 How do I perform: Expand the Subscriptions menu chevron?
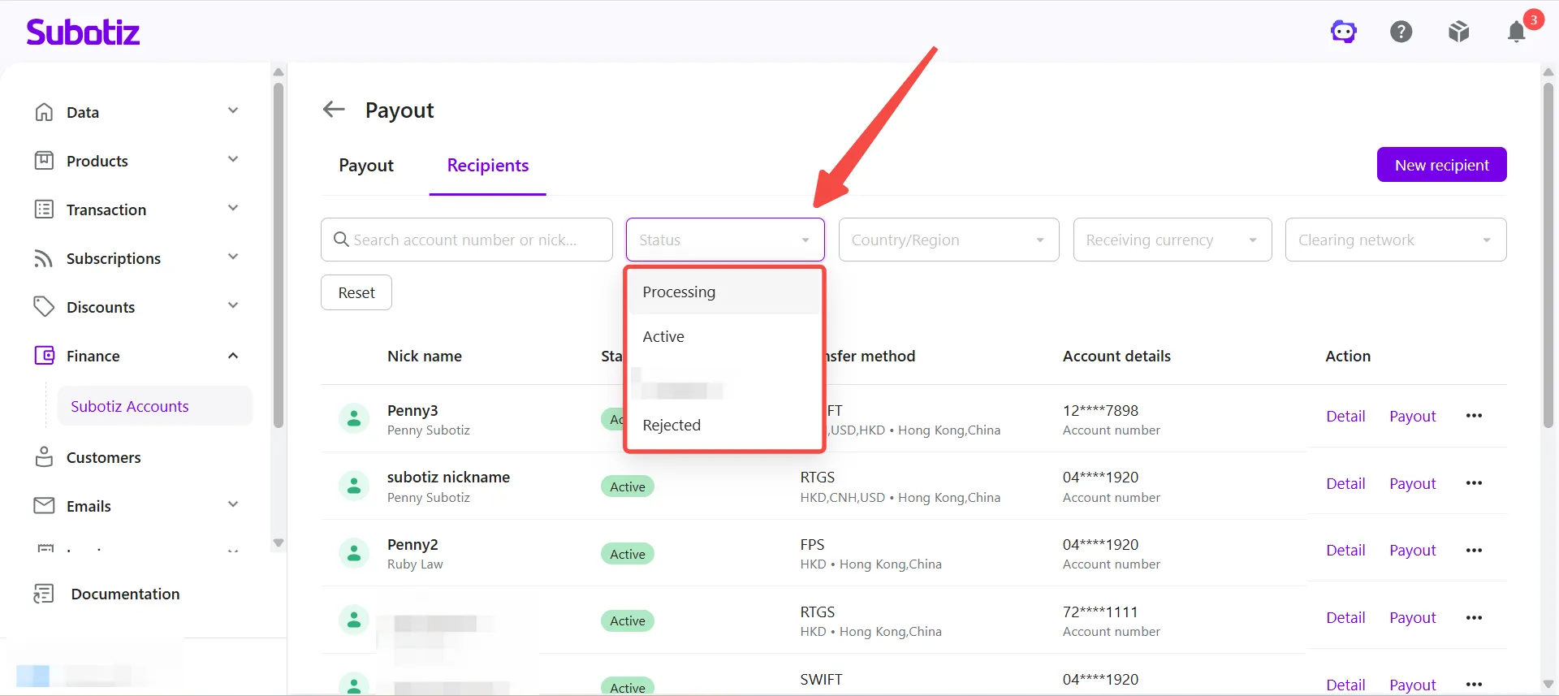point(233,257)
